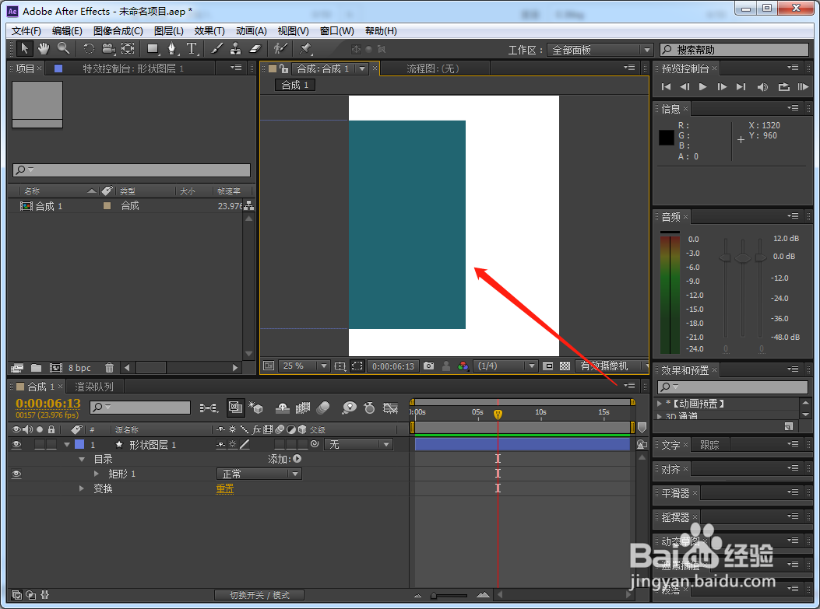The width and height of the screenshot is (820, 609).
Task: Click the trash delete icon in project panel
Action: (x=109, y=368)
